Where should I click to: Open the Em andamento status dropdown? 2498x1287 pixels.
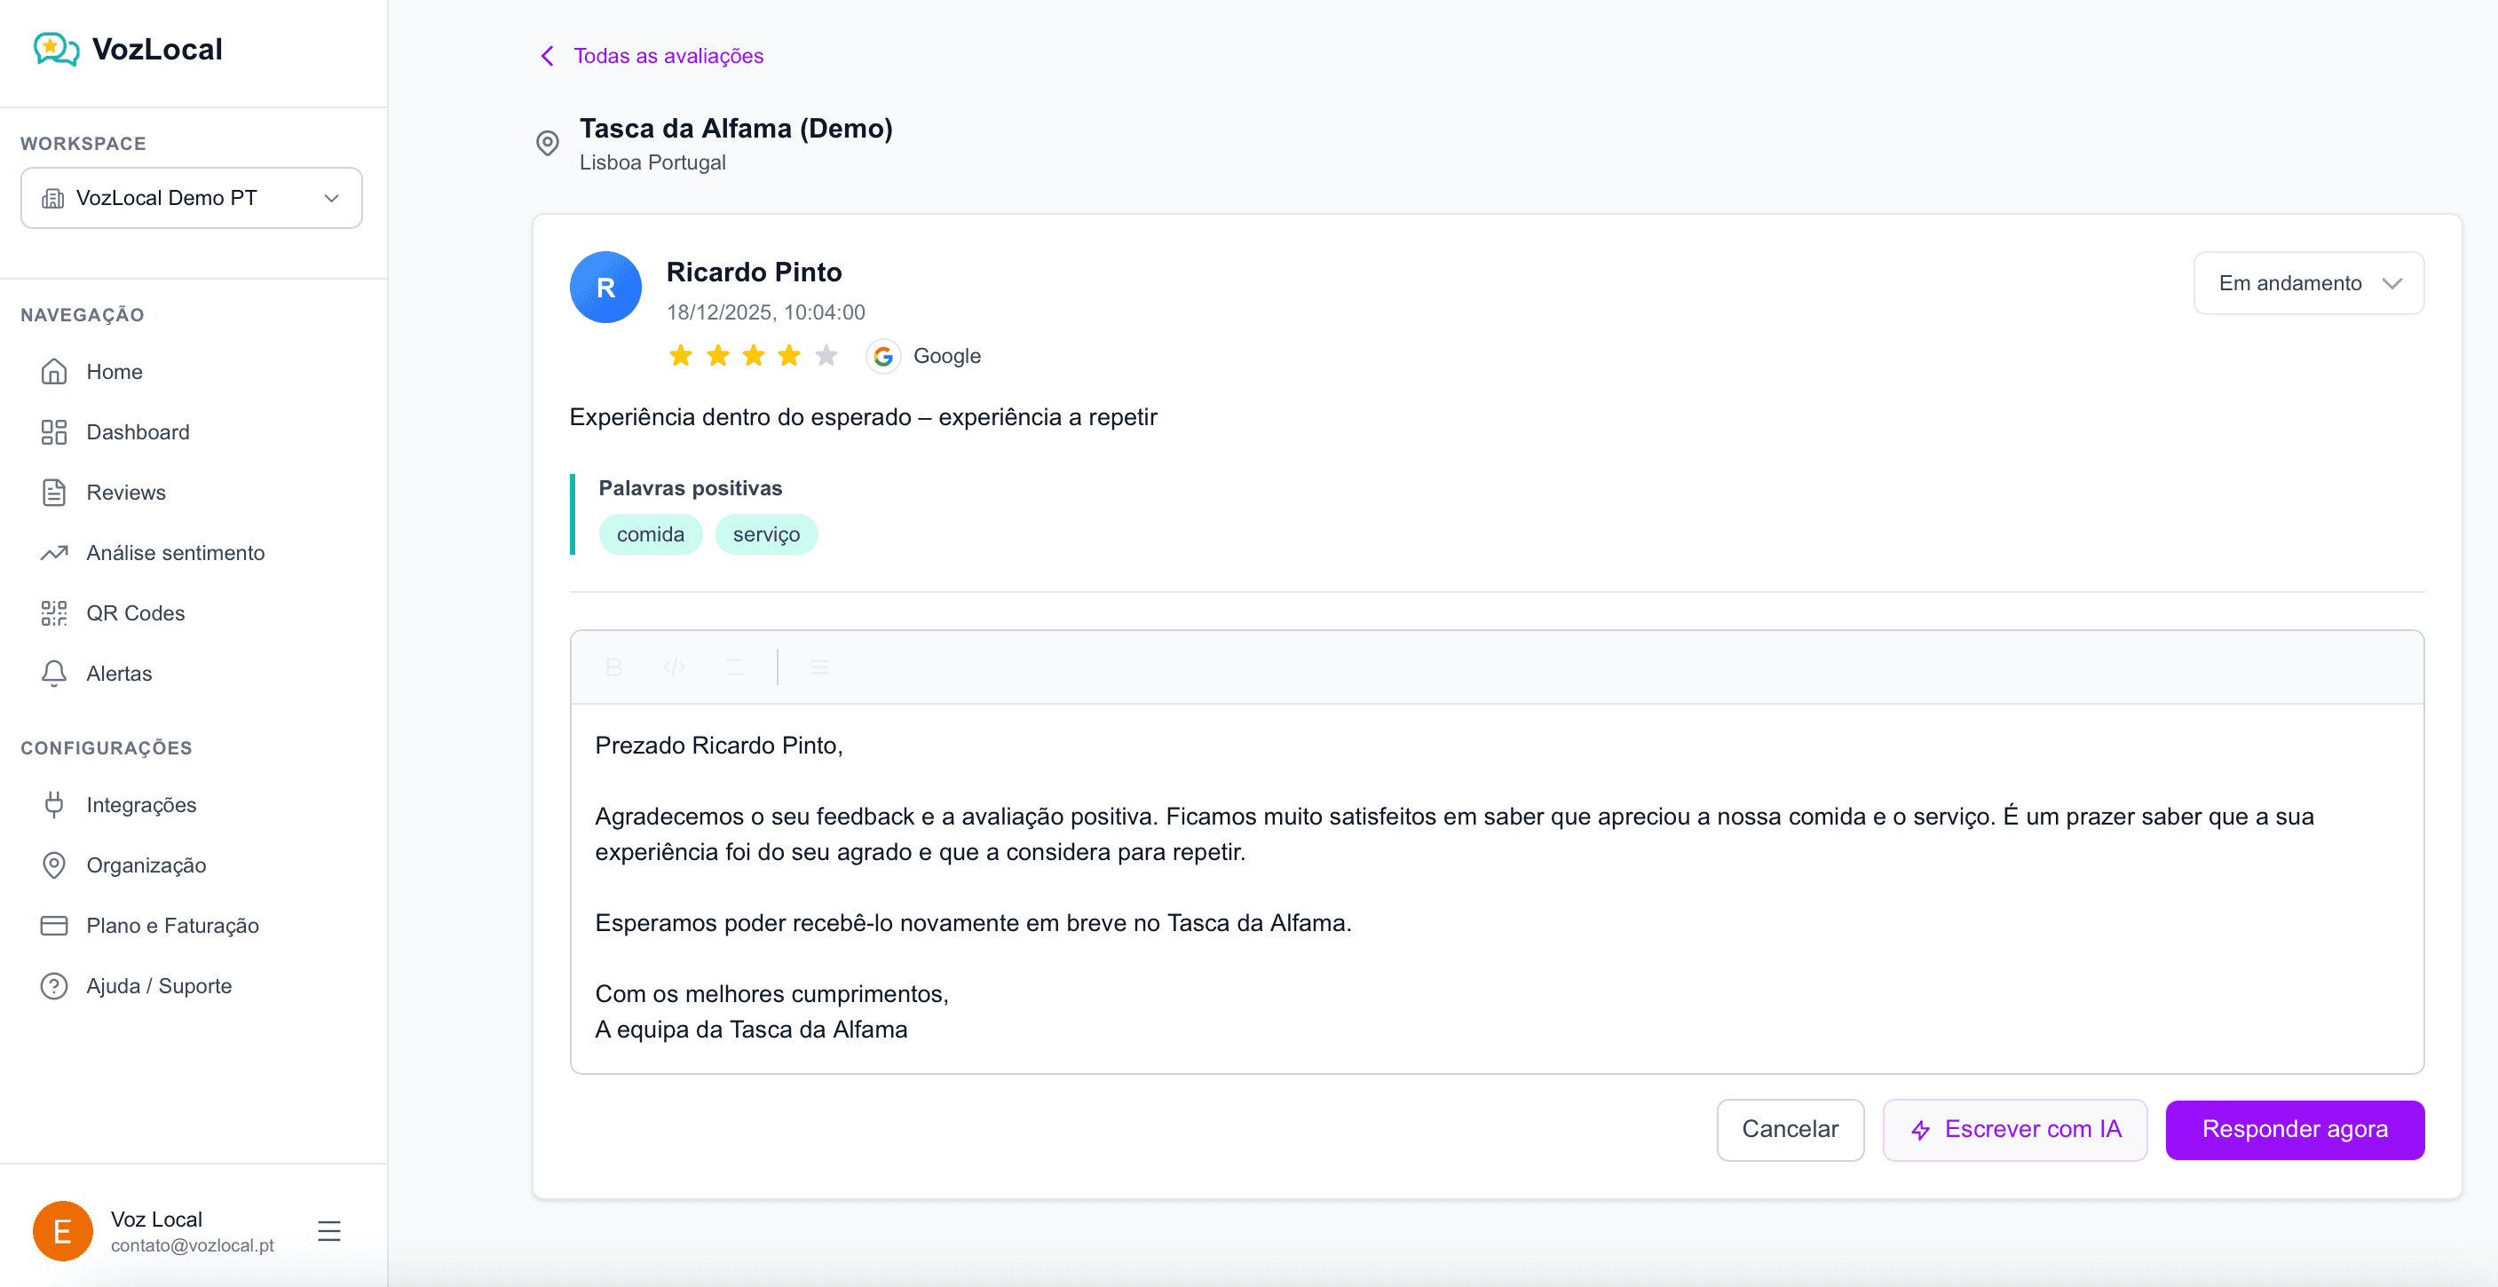point(2308,283)
